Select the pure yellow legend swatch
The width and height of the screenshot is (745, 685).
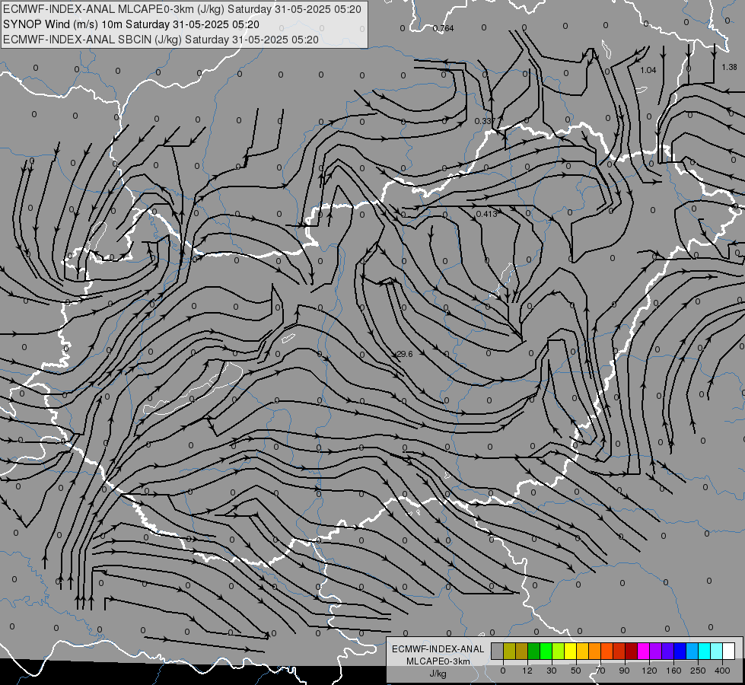click(570, 651)
